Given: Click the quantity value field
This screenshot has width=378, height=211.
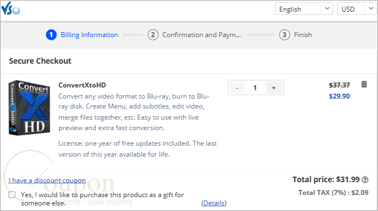Looking at the screenshot, I should click(255, 88).
